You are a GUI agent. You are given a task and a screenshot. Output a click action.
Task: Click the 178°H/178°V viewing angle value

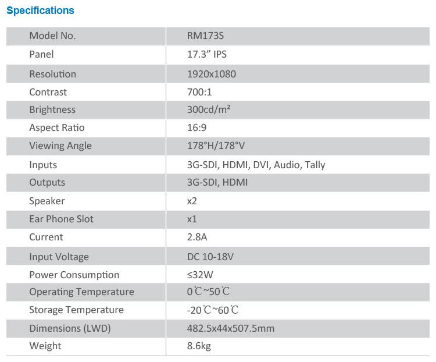pyautogui.click(x=216, y=145)
